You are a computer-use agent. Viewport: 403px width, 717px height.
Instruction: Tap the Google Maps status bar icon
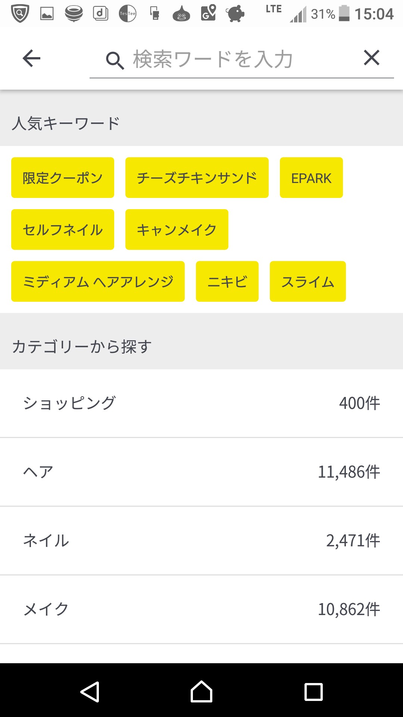coord(208,13)
